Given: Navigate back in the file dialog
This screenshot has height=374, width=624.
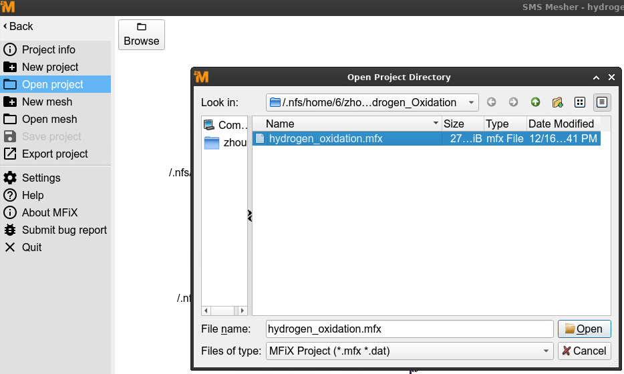Looking at the screenshot, I should (x=492, y=102).
